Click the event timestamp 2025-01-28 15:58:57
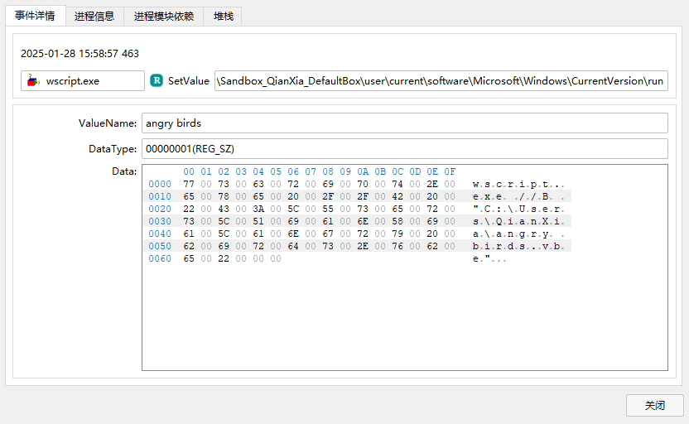 tap(79, 54)
